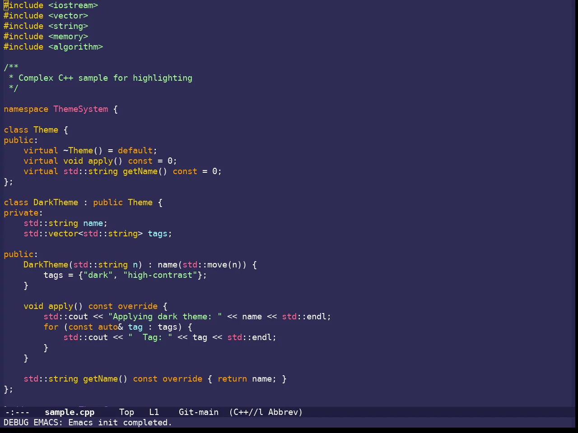This screenshot has height=433, width=578.
Task: Click the echo area message 'Emacs init completed.'
Action: click(x=120, y=422)
